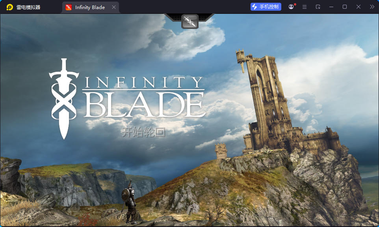Click the LDPlayer 雷电模拟器 logo icon
The width and height of the screenshot is (379, 227).
10,7
